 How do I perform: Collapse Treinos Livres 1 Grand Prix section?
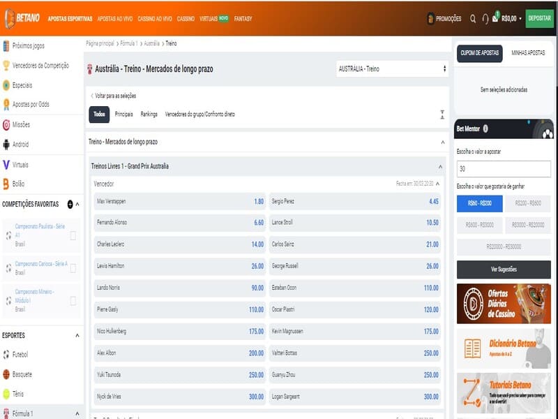tap(440, 167)
